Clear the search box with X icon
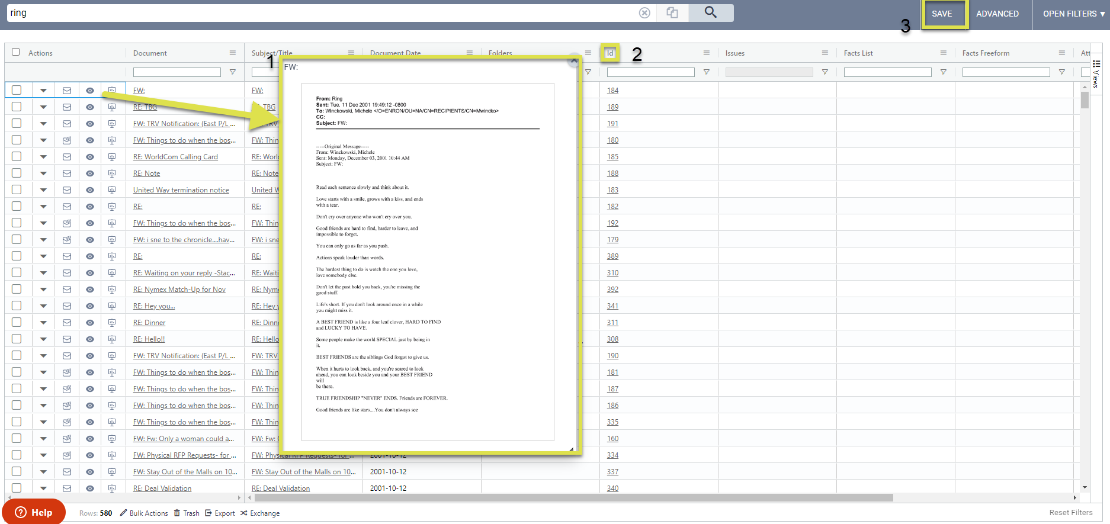Viewport: 1110px width, 524px height. pos(644,13)
